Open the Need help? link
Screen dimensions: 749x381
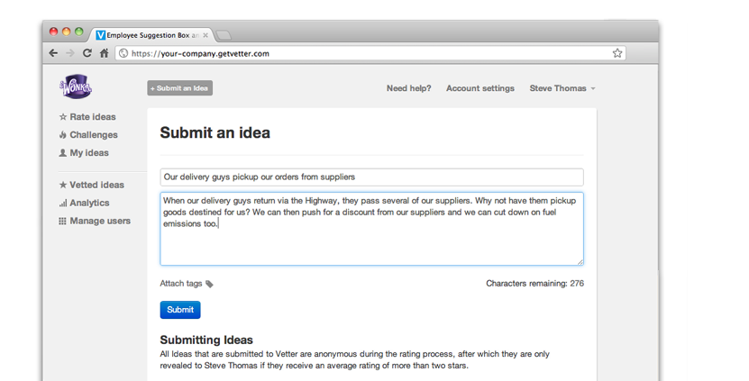409,88
